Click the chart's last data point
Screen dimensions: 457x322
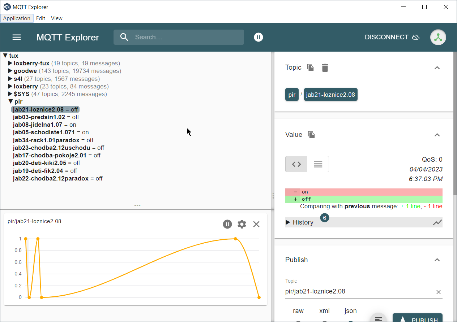coord(259,297)
